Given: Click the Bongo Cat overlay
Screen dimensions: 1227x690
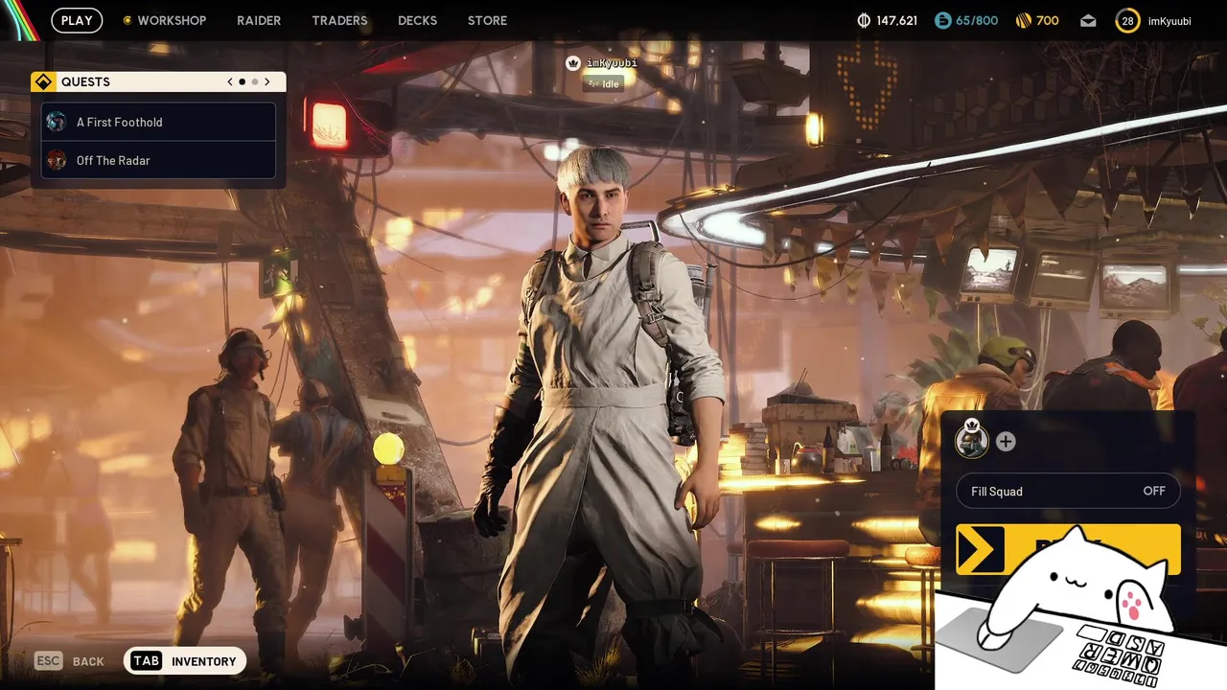Looking at the screenshot, I should click(1081, 609).
